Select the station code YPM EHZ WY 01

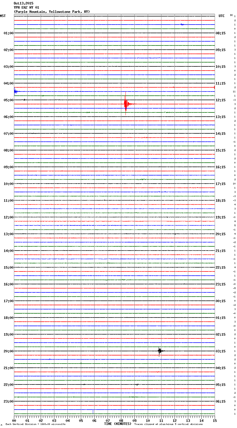coord(26,8)
